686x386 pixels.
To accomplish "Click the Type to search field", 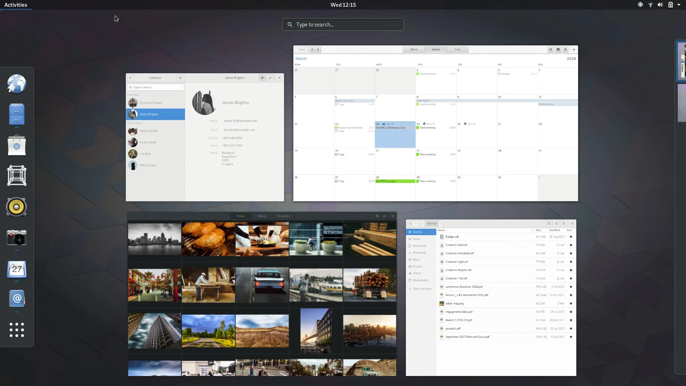I will 343,25.
